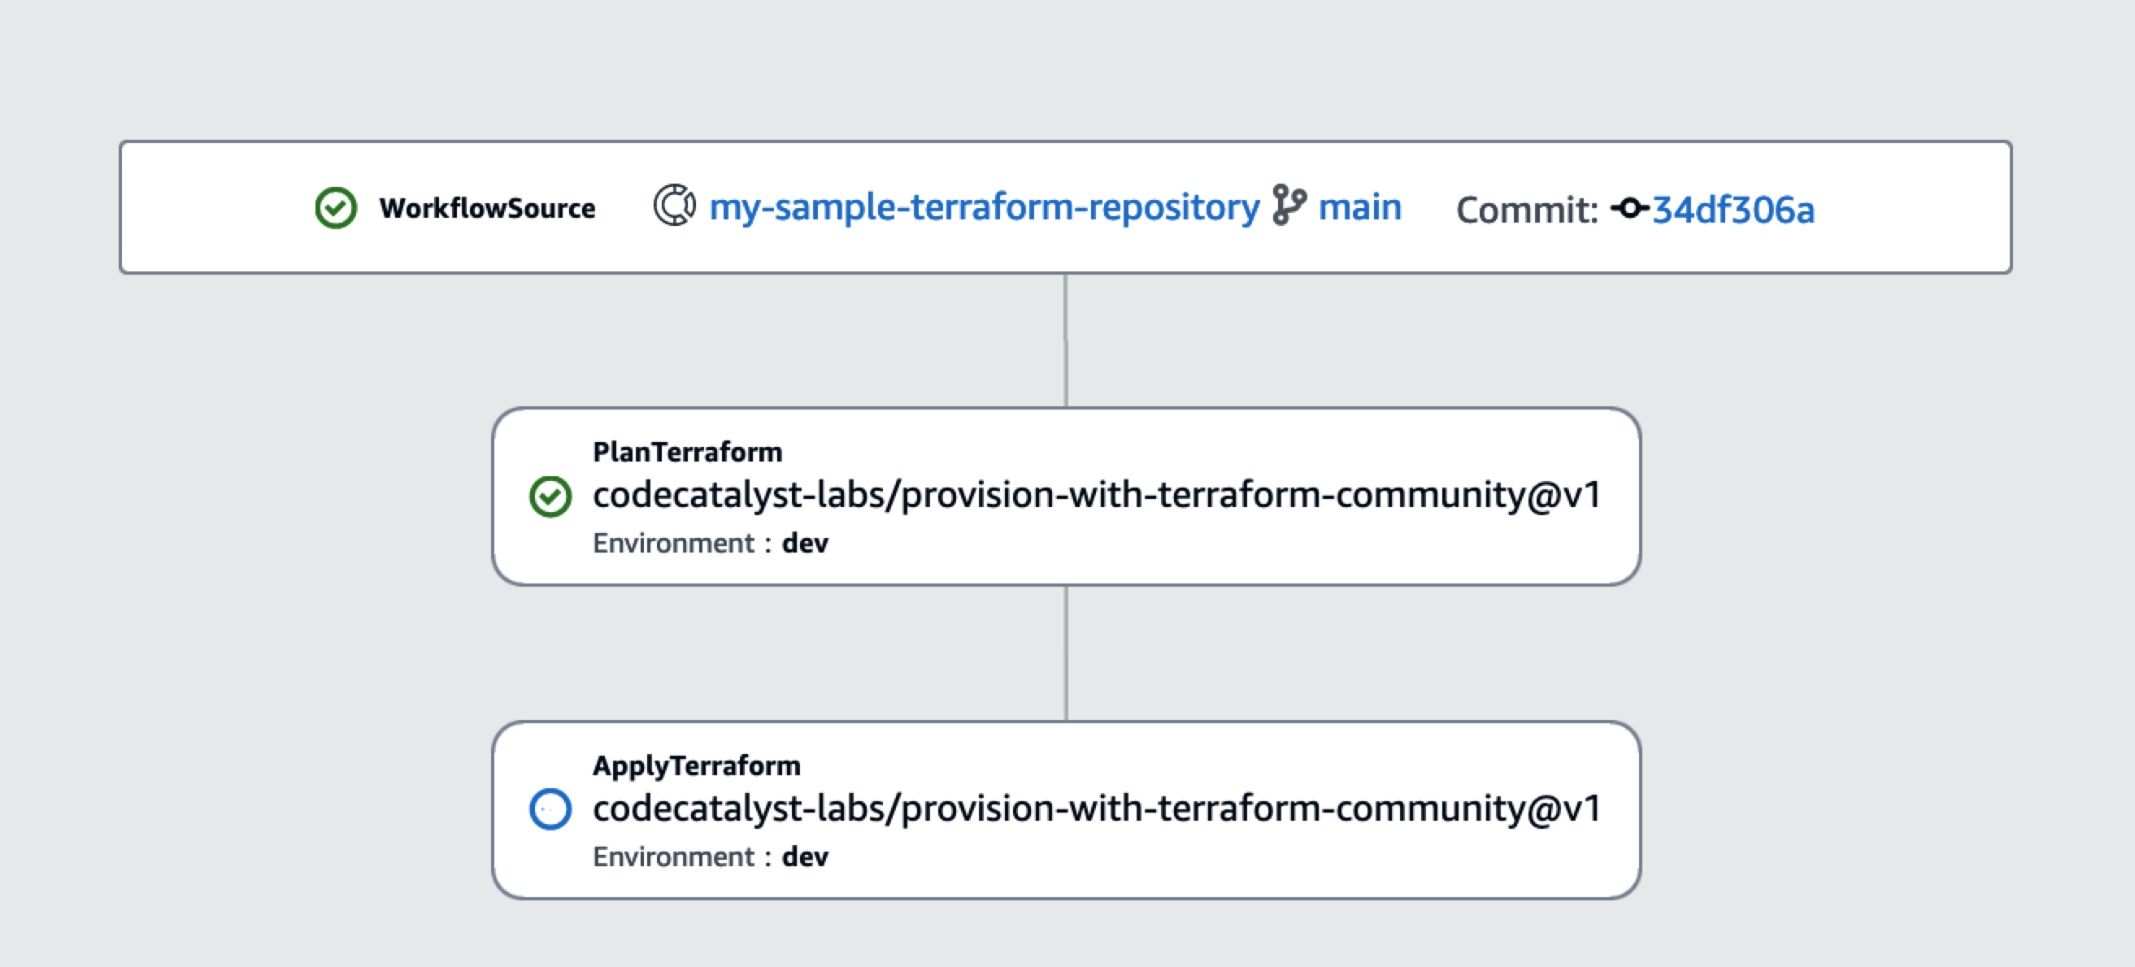2135x967 pixels.
Task: Click the branch icon next to main
Action: 1289,206
